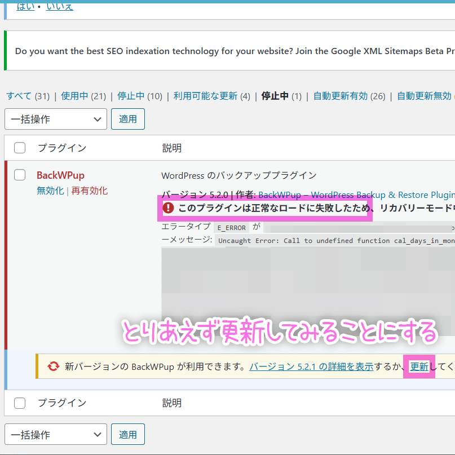The width and height of the screenshot is (455, 455).
Task: Click the top 適用 button
Action: tap(127, 119)
